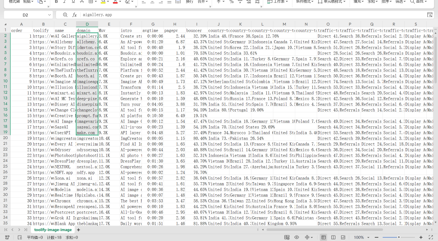This screenshot has height=241, width=438.
Task: Open the 合并 merge cells dropdown
Action: (x=202, y=2)
